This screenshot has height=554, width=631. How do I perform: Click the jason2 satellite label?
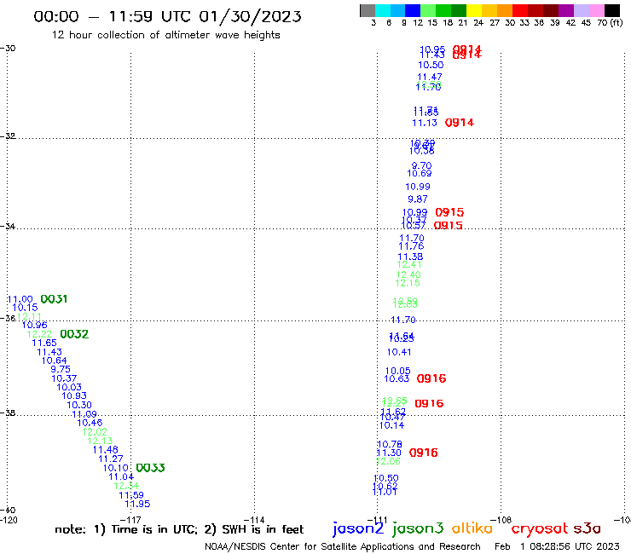(x=358, y=528)
